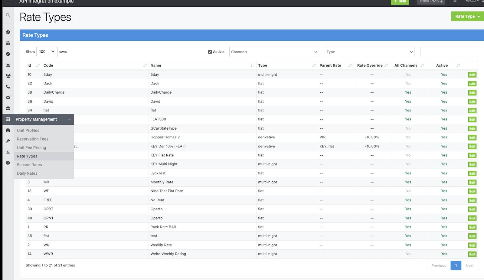
Task: Open Unit Profiles menu item
Action: (x=28, y=130)
